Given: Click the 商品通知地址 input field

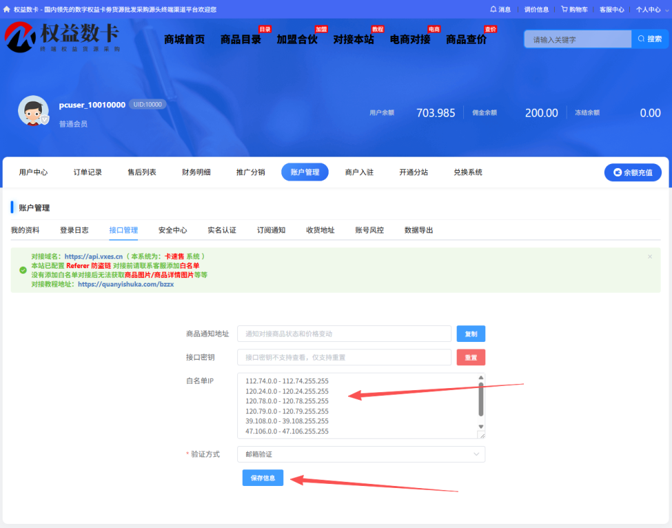Looking at the screenshot, I should point(344,334).
